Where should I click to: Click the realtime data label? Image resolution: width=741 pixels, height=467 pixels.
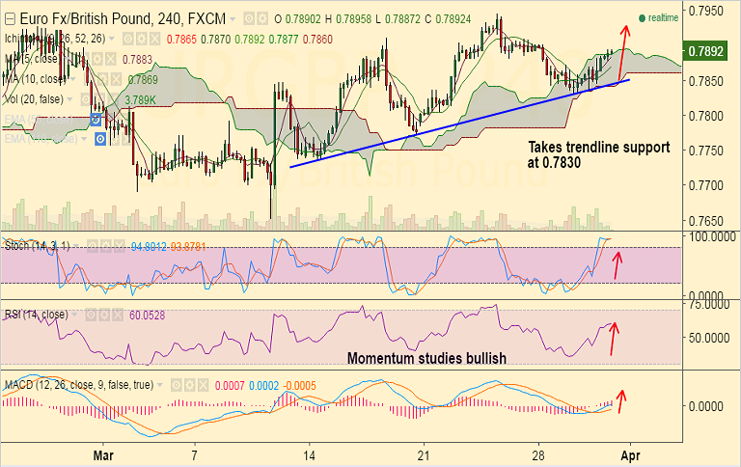pyautogui.click(x=664, y=18)
